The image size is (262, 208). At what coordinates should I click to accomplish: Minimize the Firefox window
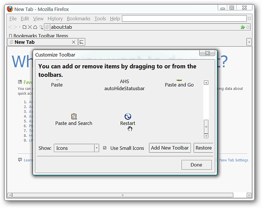(x=223, y=8)
